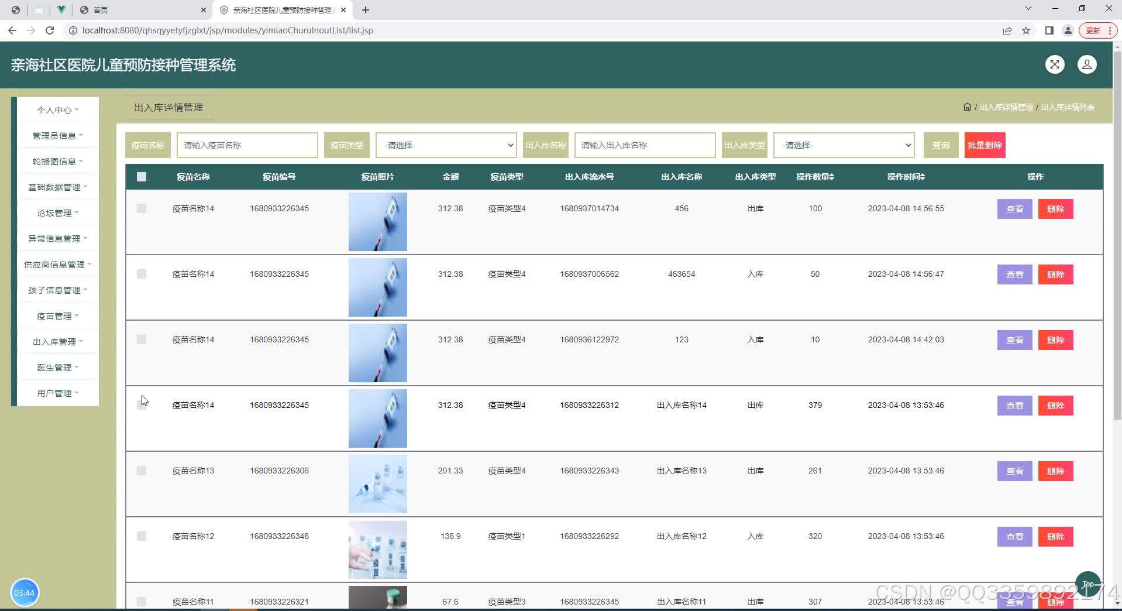
Task: Expand 管理员信息 sidebar menu
Action: tap(57, 136)
